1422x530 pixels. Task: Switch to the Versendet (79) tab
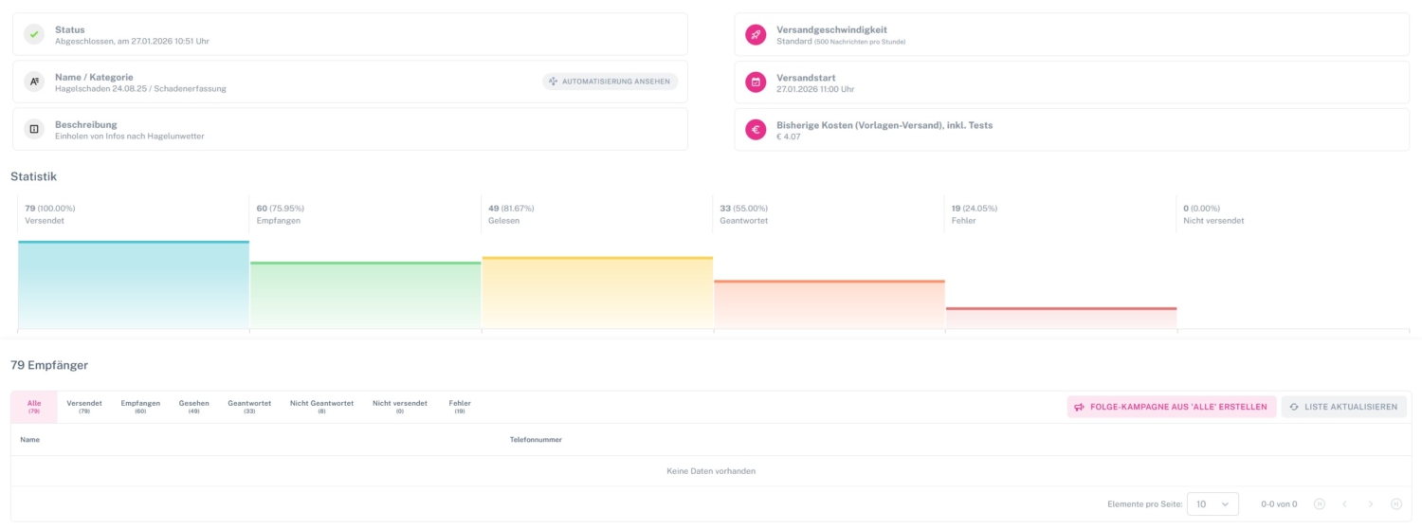click(x=84, y=407)
